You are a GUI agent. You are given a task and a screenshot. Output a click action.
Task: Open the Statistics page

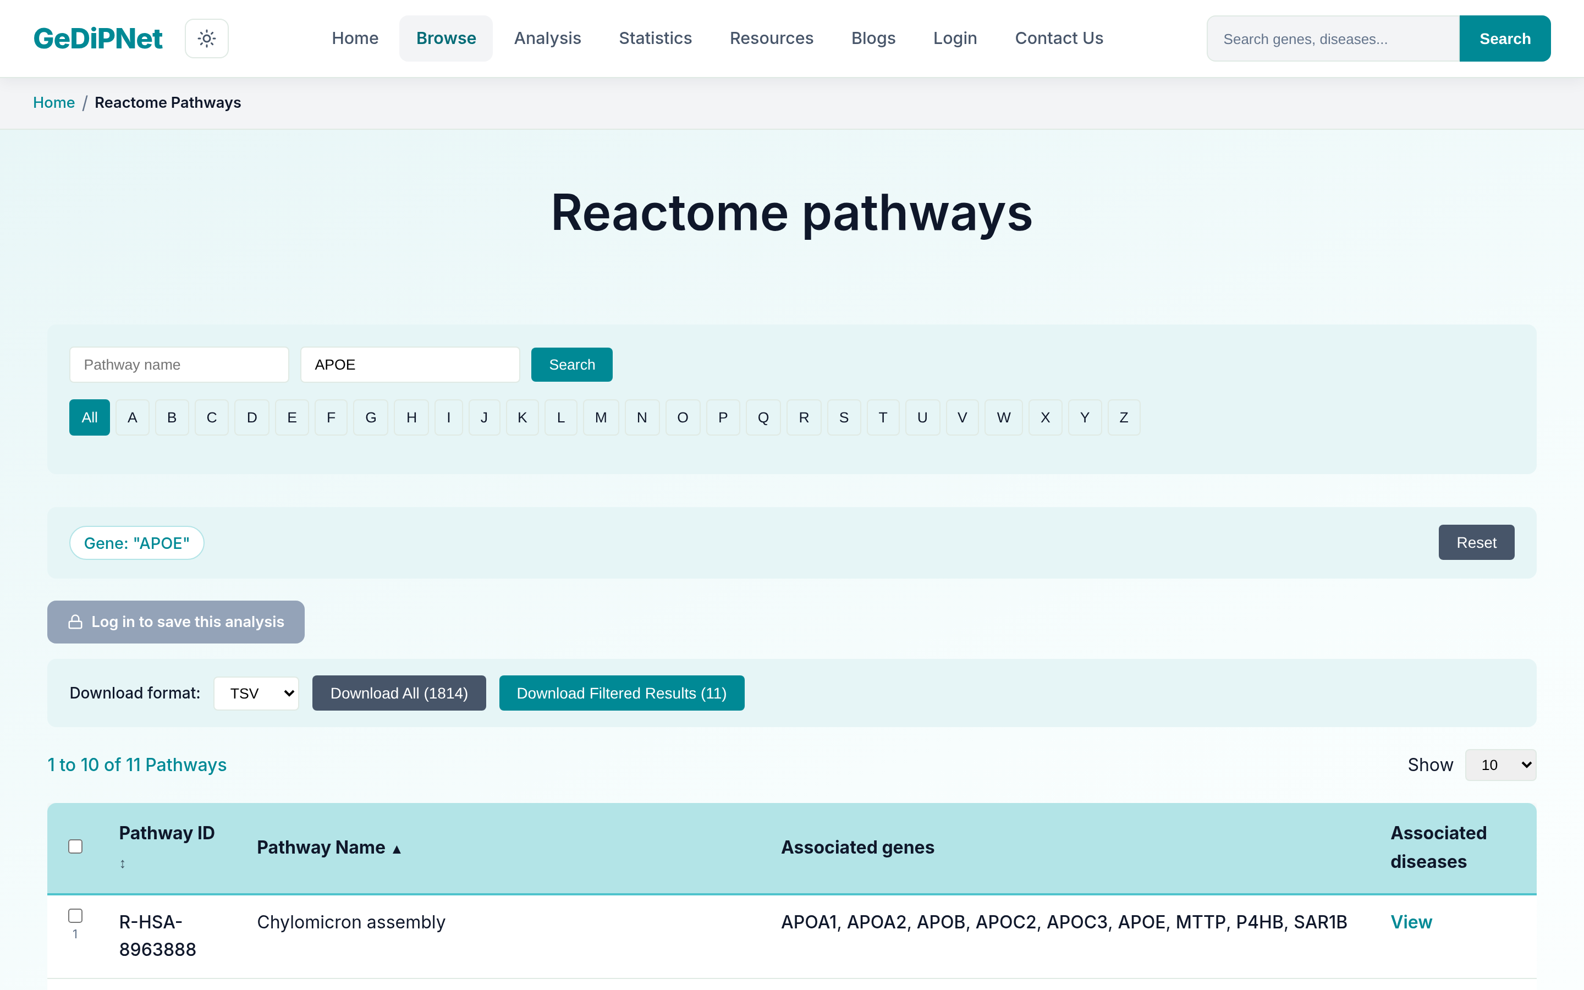click(x=655, y=38)
